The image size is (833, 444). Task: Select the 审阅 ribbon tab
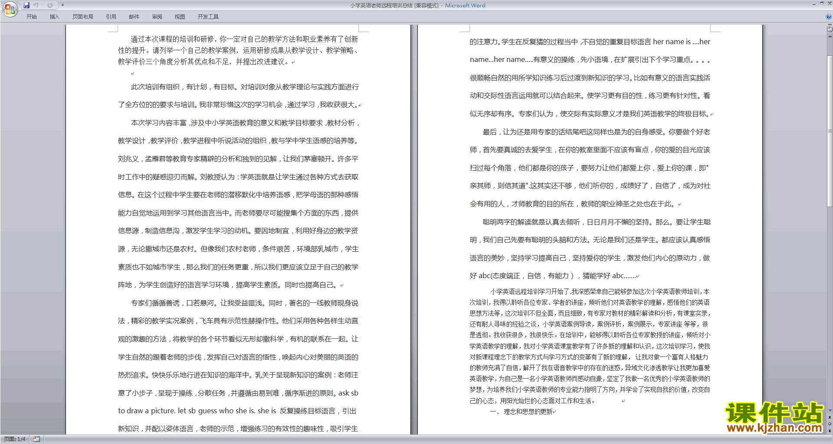click(157, 17)
